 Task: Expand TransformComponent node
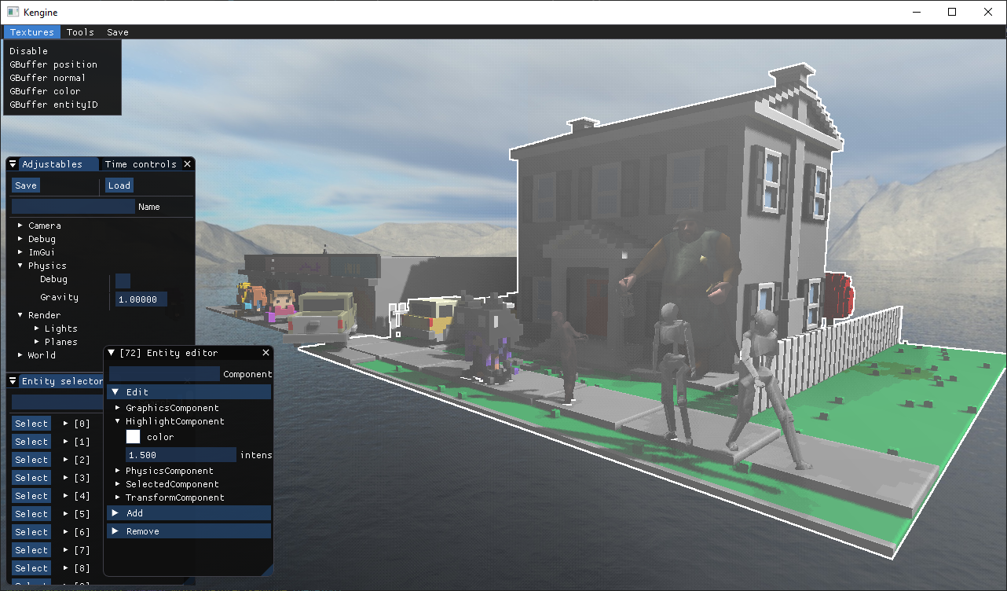click(118, 497)
